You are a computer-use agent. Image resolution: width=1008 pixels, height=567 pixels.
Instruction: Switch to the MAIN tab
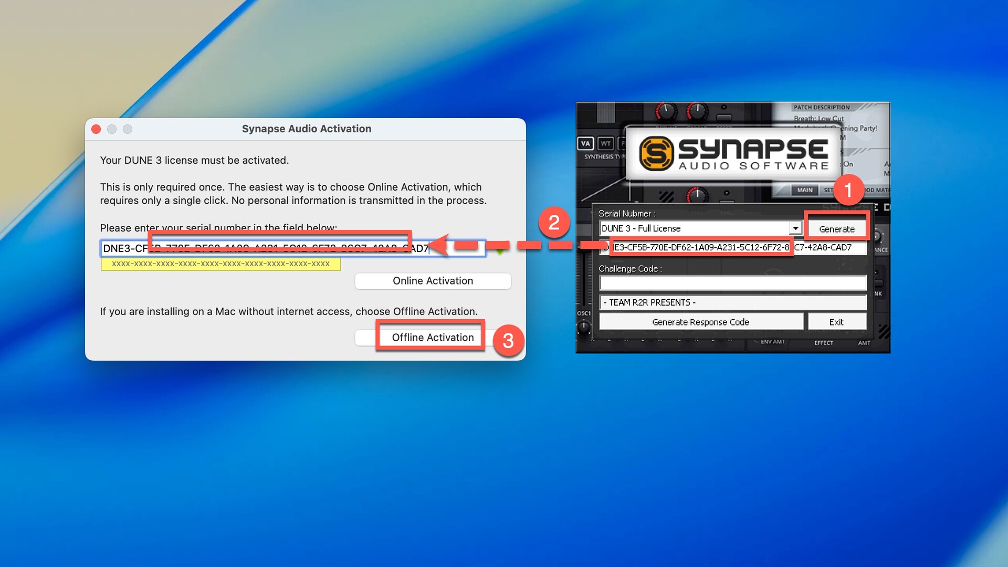[804, 190]
